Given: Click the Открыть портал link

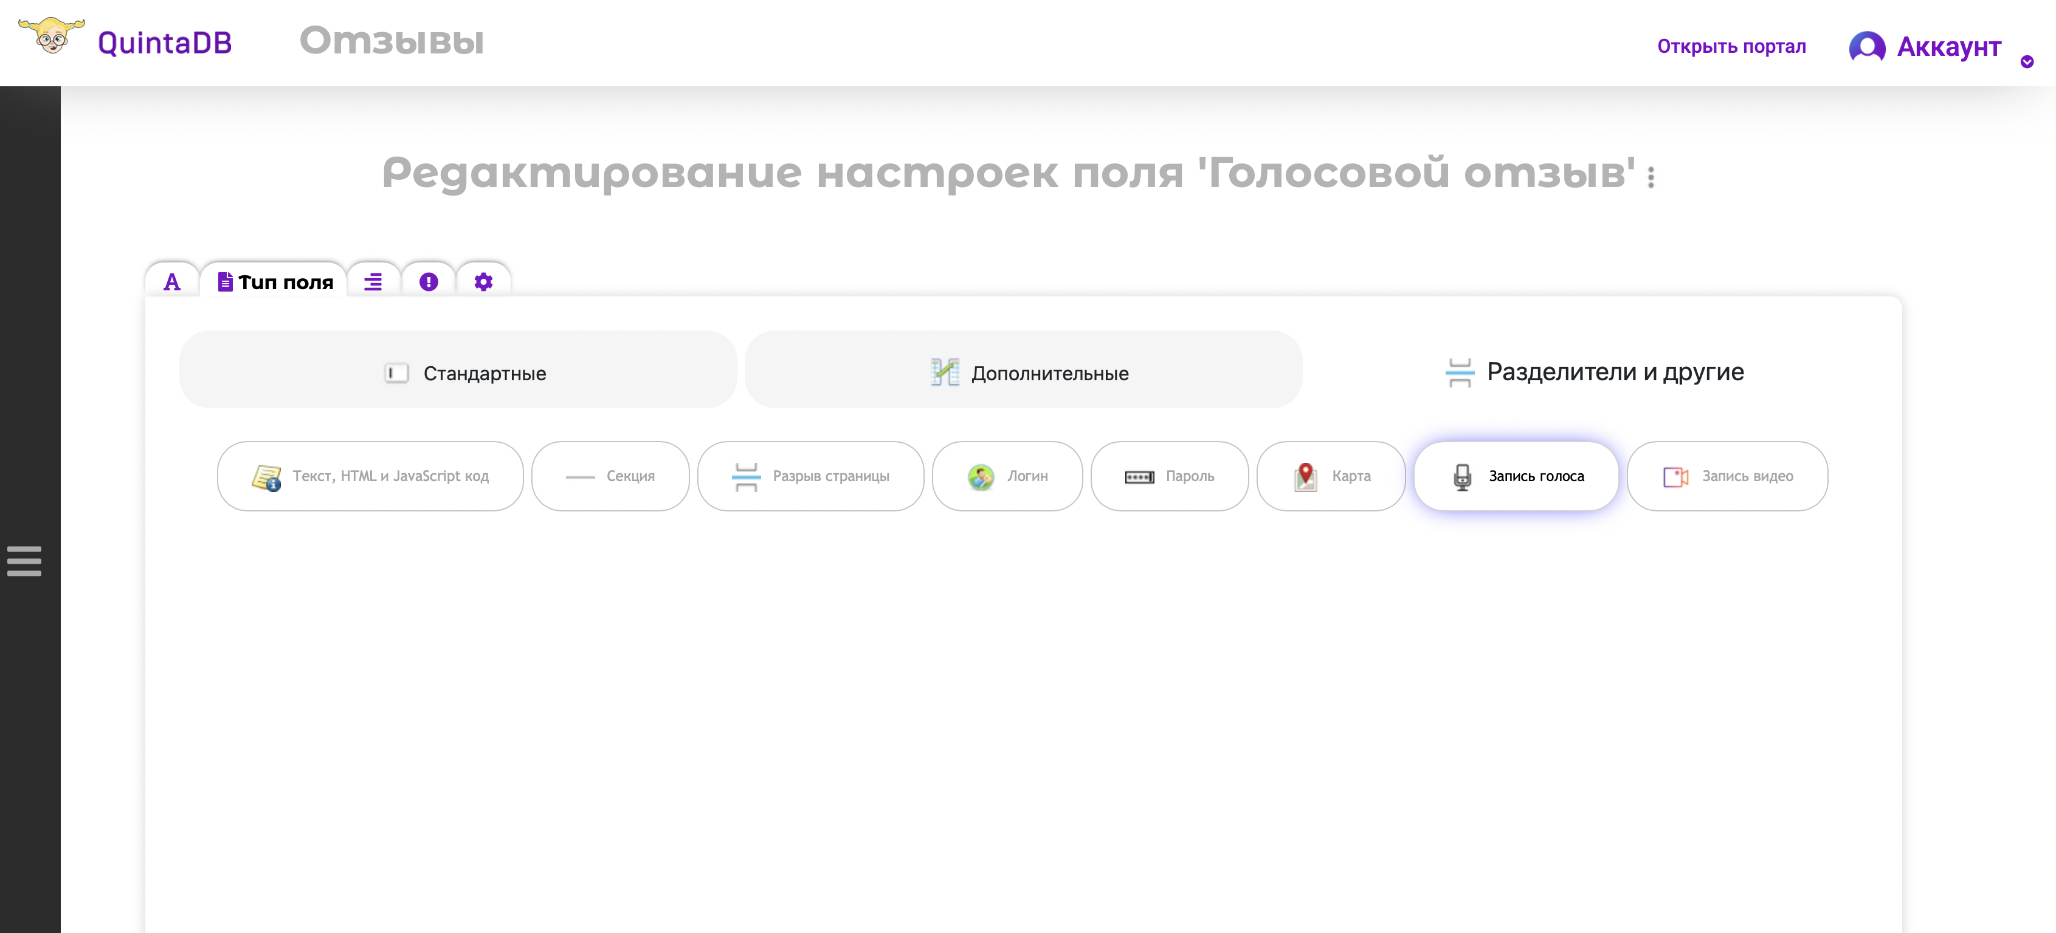Looking at the screenshot, I should 1731,46.
